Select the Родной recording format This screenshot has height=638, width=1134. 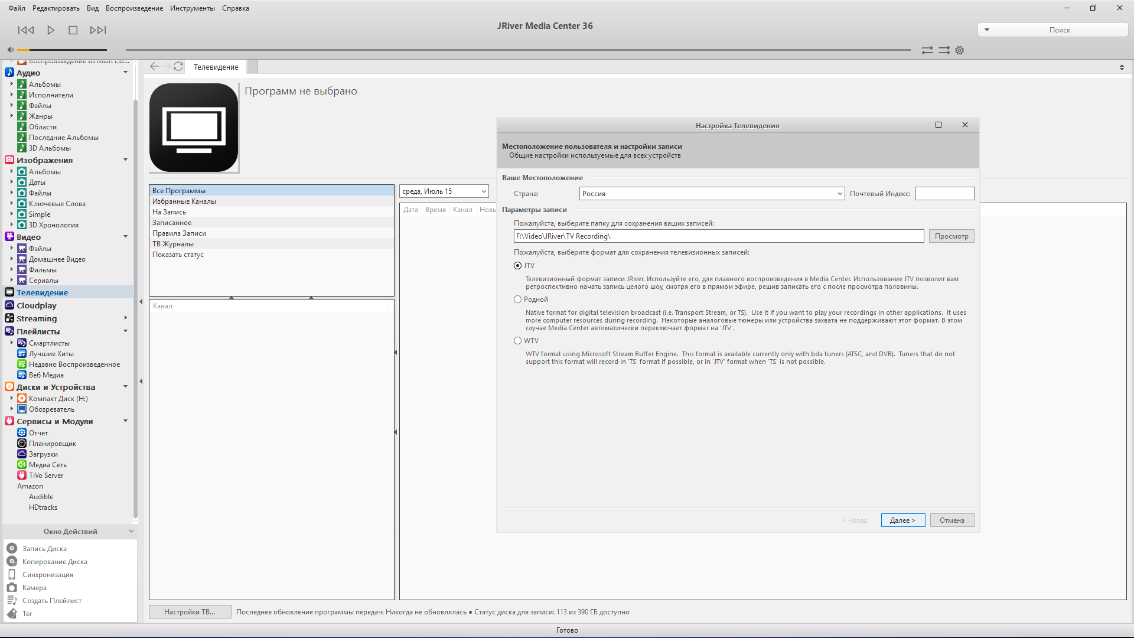point(518,300)
